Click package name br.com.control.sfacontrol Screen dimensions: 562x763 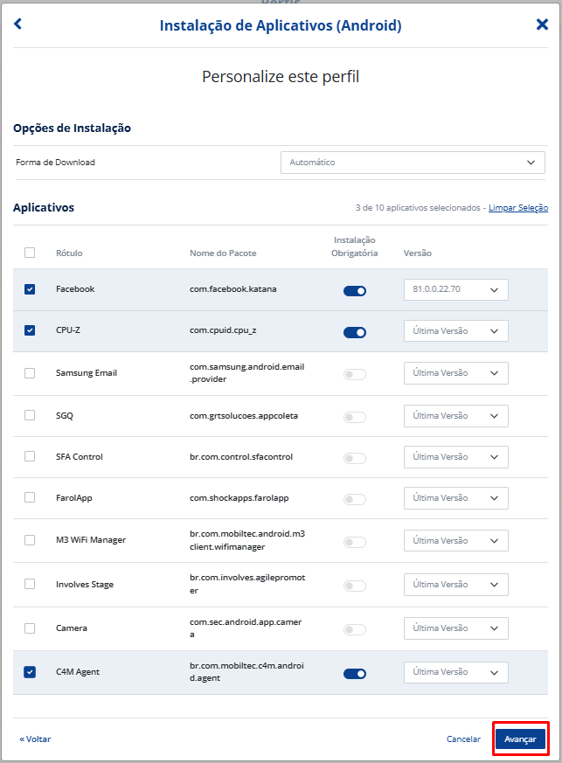click(241, 457)
